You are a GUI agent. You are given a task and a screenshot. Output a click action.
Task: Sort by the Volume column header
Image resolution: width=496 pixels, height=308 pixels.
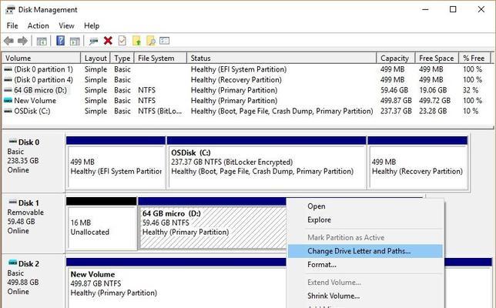42,59
